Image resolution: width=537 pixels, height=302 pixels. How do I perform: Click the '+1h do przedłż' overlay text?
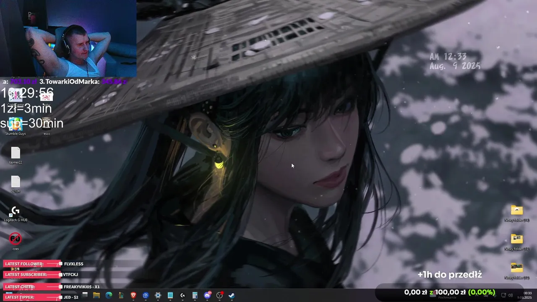coord(450,275)
